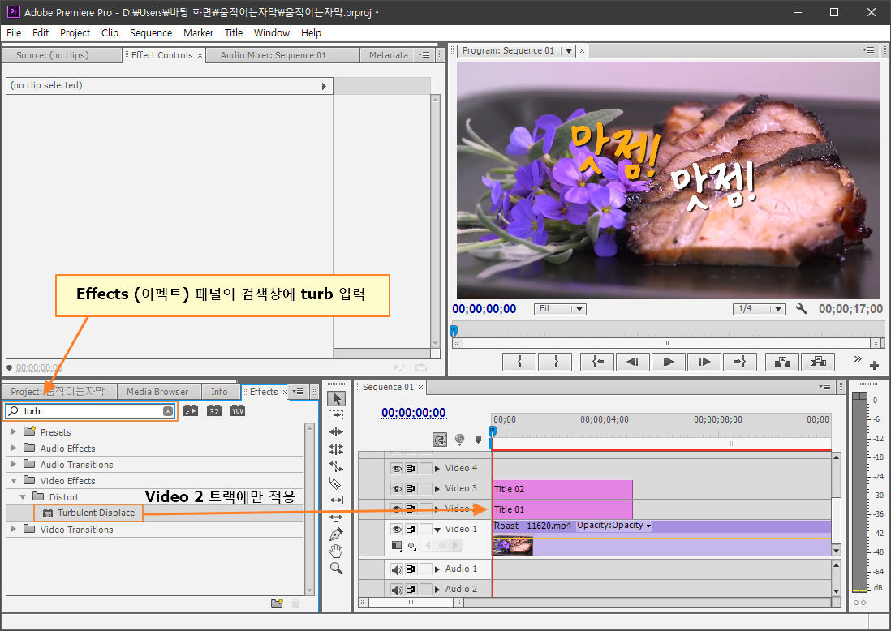Select the Slip tool
Image resolution: width=891 pixels, height=631 pixels.
click(336, 500)
